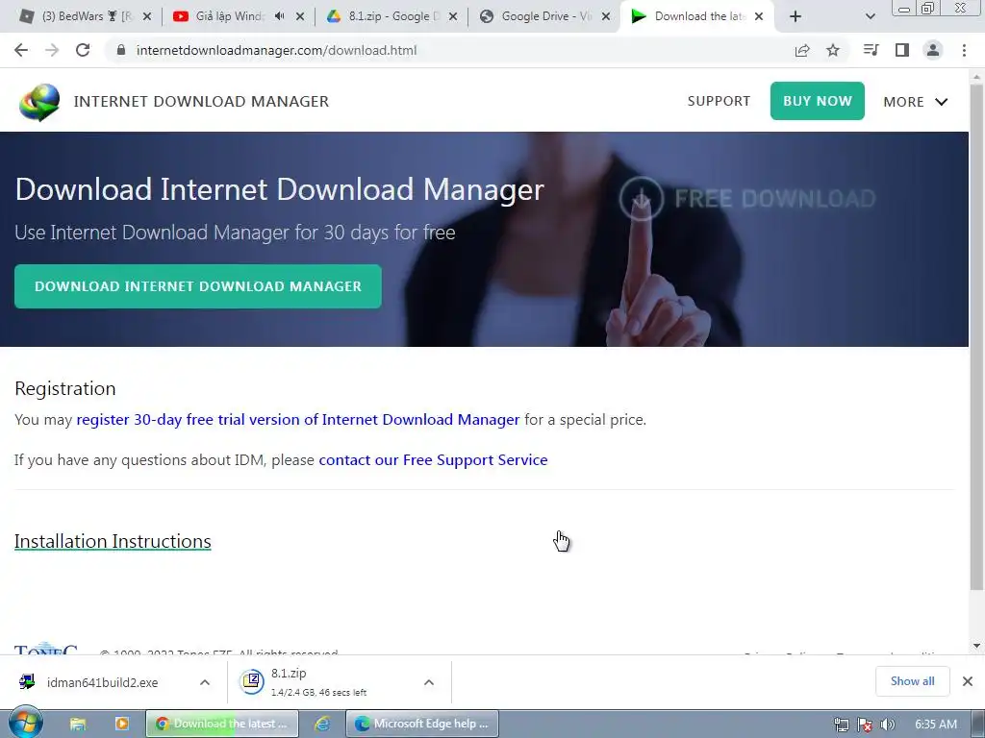Expand the MORE dropdown menu
Viewport: 985px width, 738px height.
916,102
